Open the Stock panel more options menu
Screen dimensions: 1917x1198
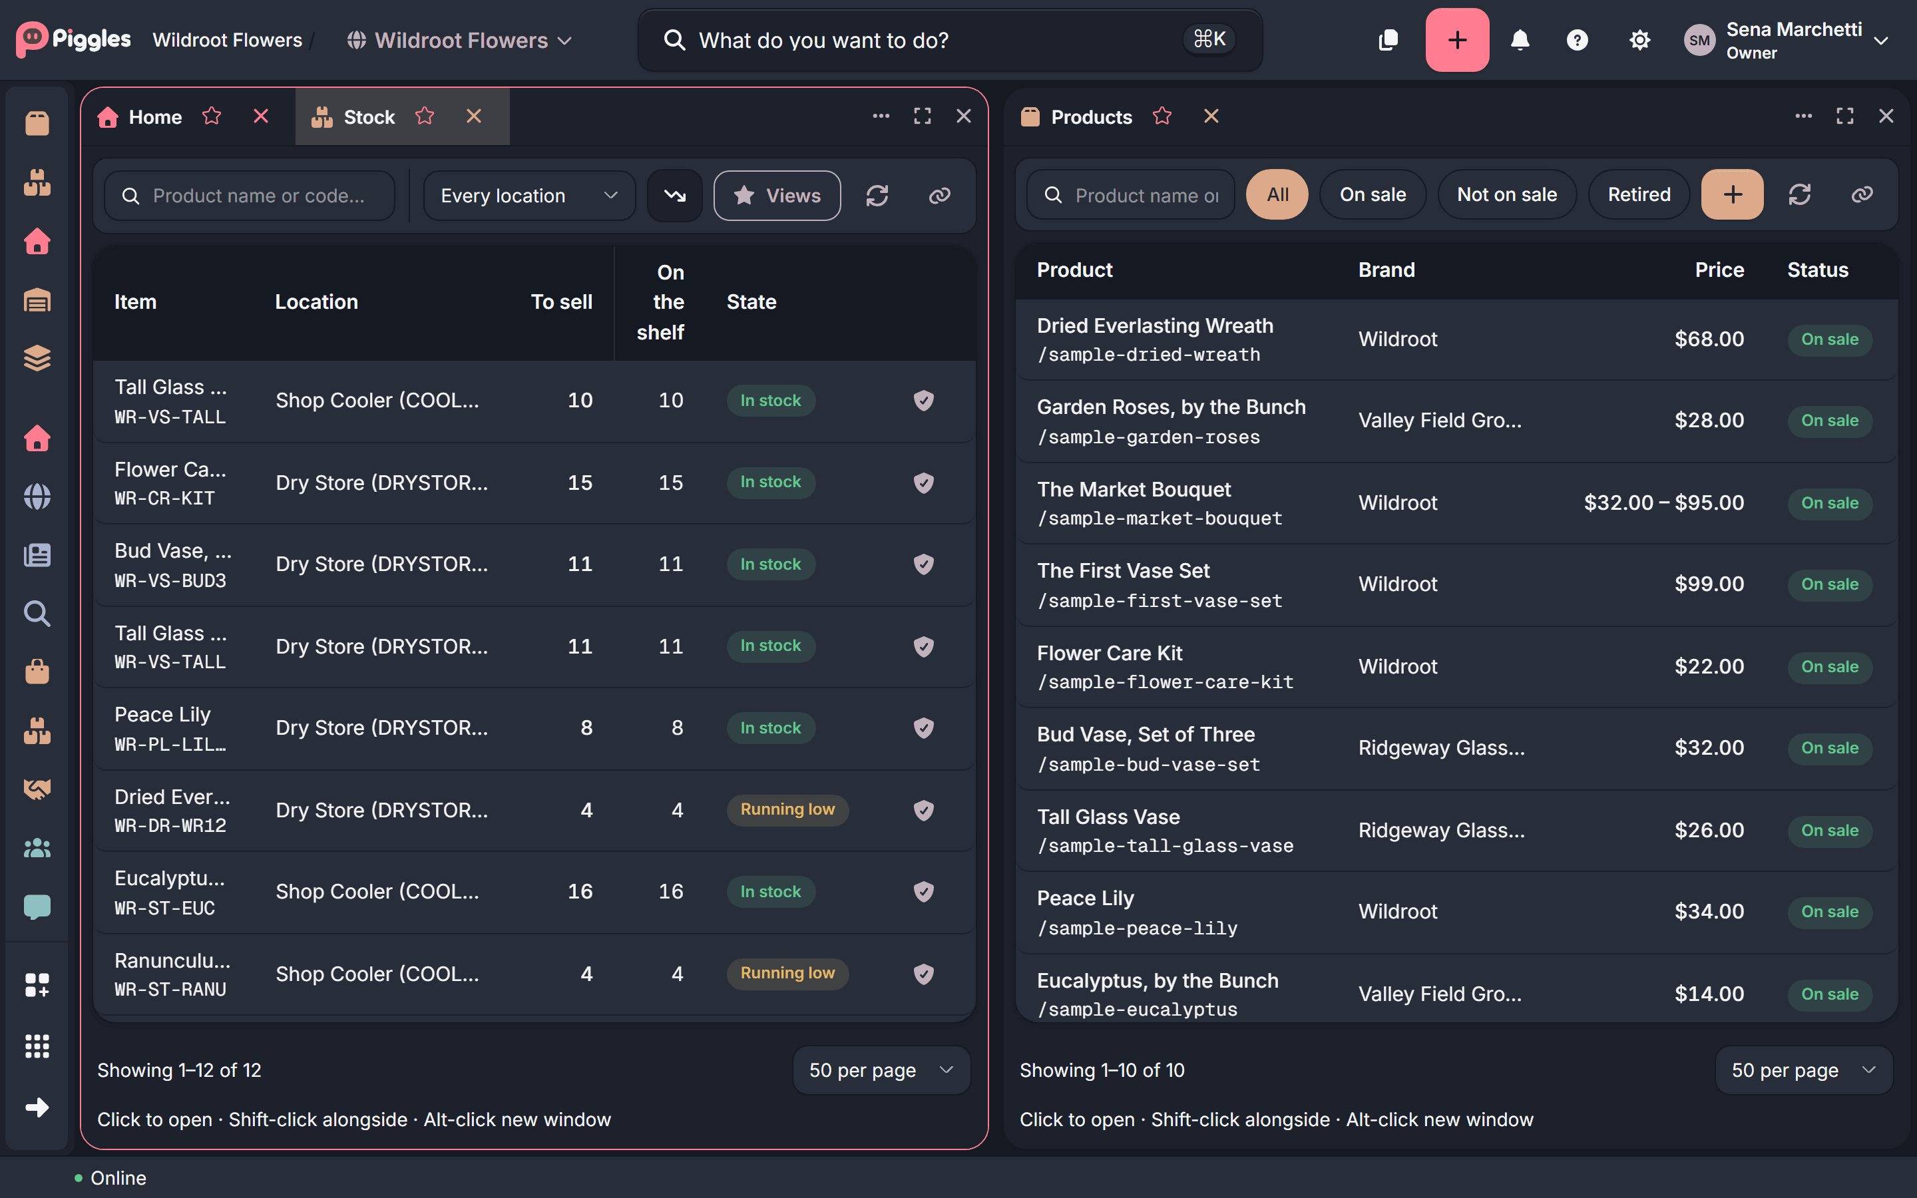pyautogui.click(x=881, y=116)
